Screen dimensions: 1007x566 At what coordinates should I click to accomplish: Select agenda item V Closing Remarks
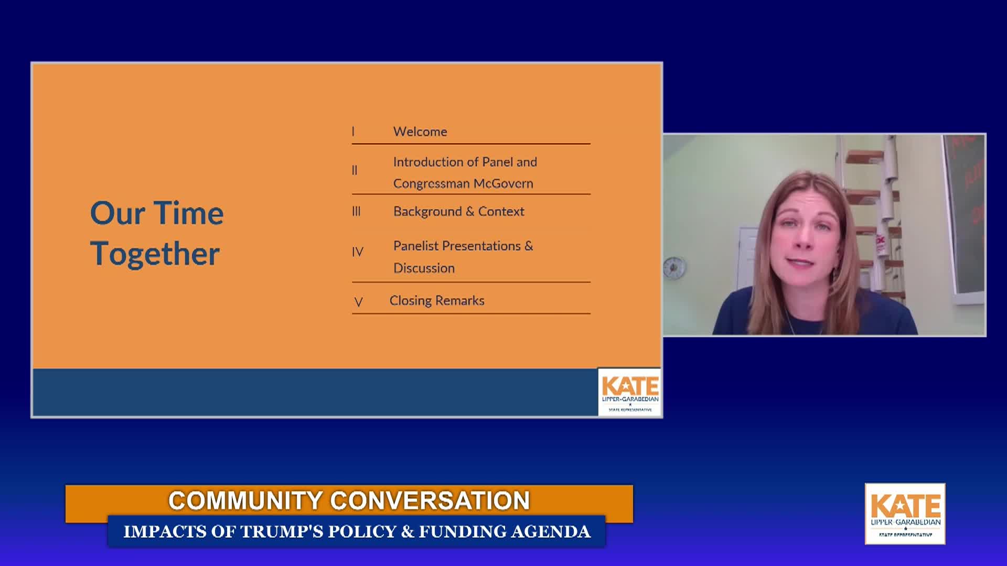[437, 300]
